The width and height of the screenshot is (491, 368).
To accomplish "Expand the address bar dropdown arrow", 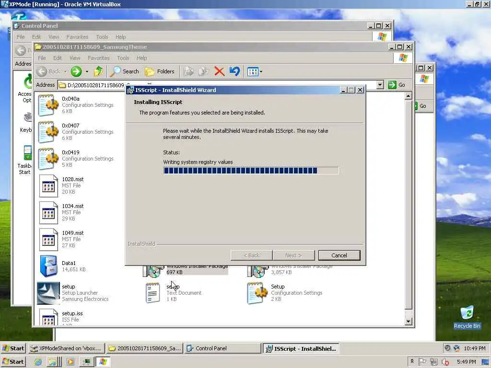I will pyautogui.click(x=380, y=85).
